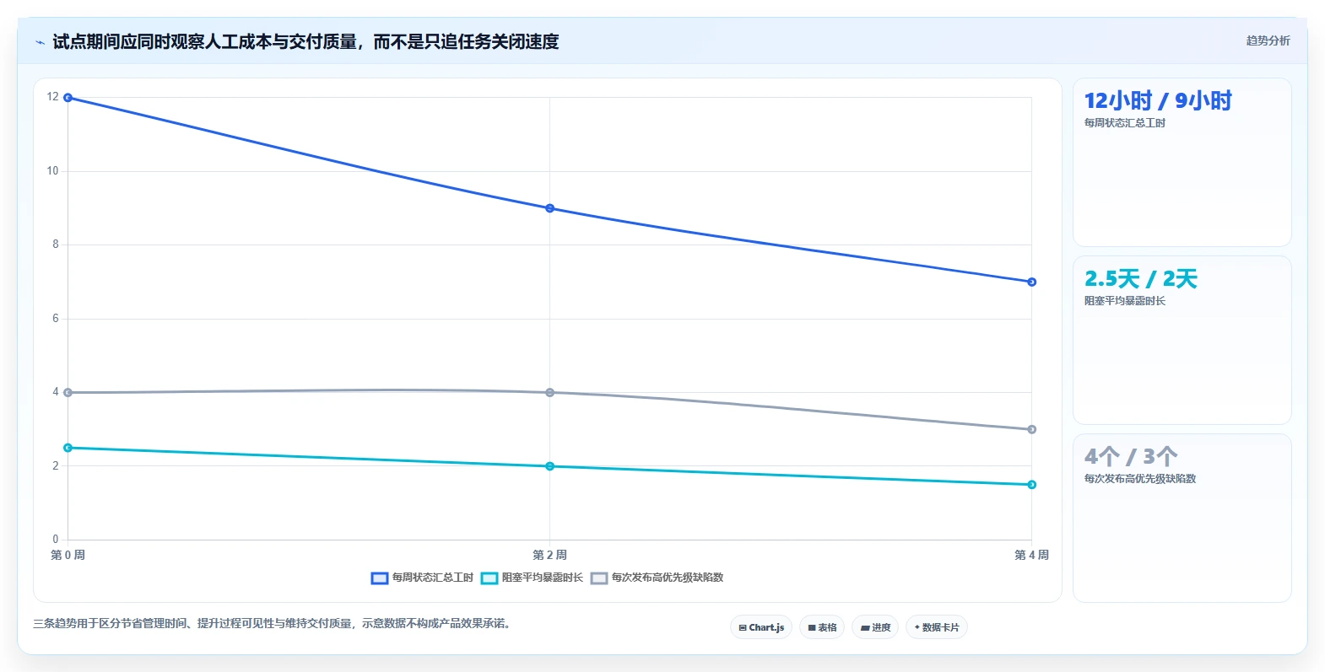Toggle the blue 每周状态汇总工时 legend swatch
1325x672 pixels.
pyautogui.click(x=380, y=578)
